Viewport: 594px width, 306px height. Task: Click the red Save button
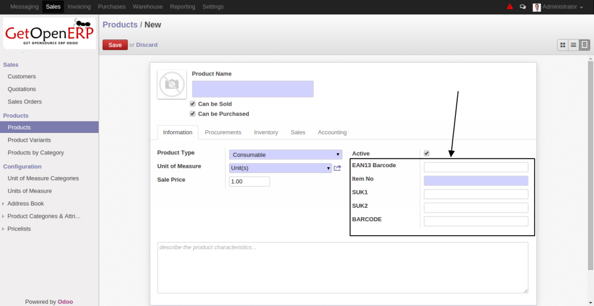tap(115, 45)
